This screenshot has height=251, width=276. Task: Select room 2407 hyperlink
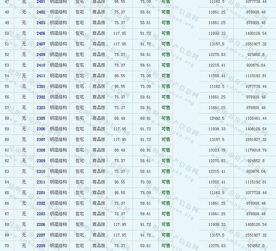pos(41,44)
